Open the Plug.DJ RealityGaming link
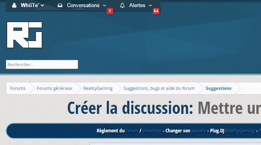 tap(240, 131)
